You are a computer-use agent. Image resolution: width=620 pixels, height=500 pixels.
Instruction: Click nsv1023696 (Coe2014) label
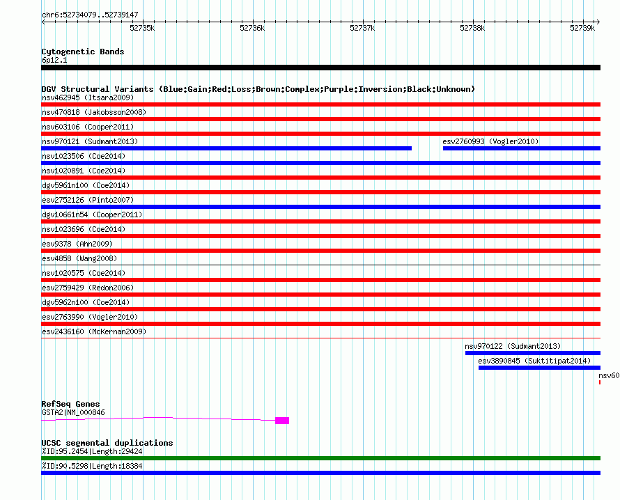pos(84,229)
